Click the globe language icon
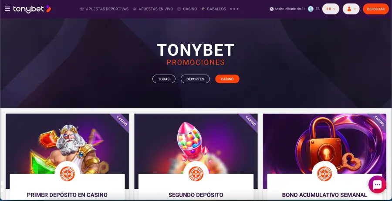This screenshot has height=201, width=392. [x=311, y=9]
